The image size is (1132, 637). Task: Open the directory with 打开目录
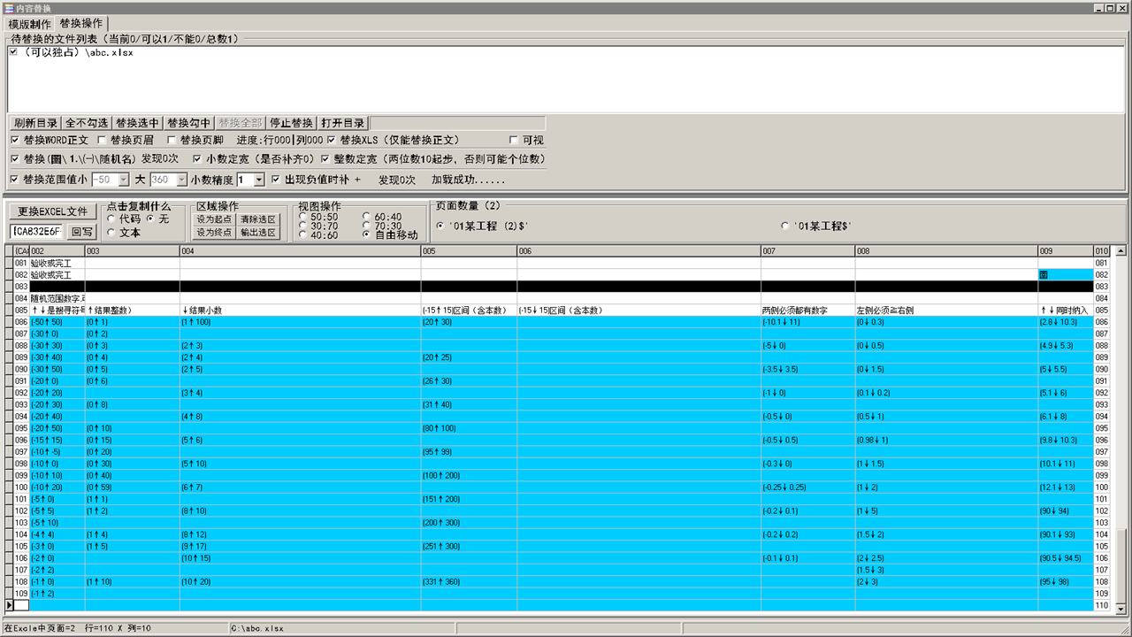click(342, 123)
